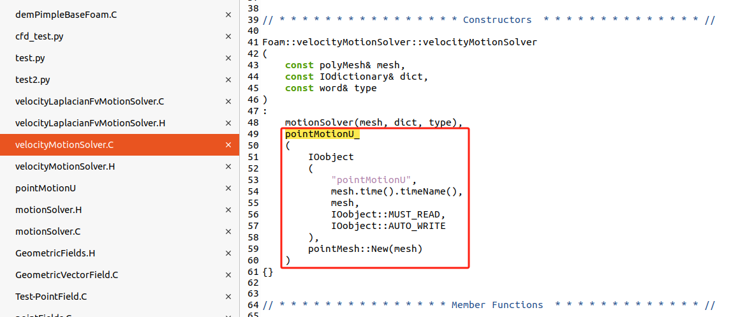Close Test-PointField.C from the list
Viewport: 754px width, 317px height.
(228, 297)
